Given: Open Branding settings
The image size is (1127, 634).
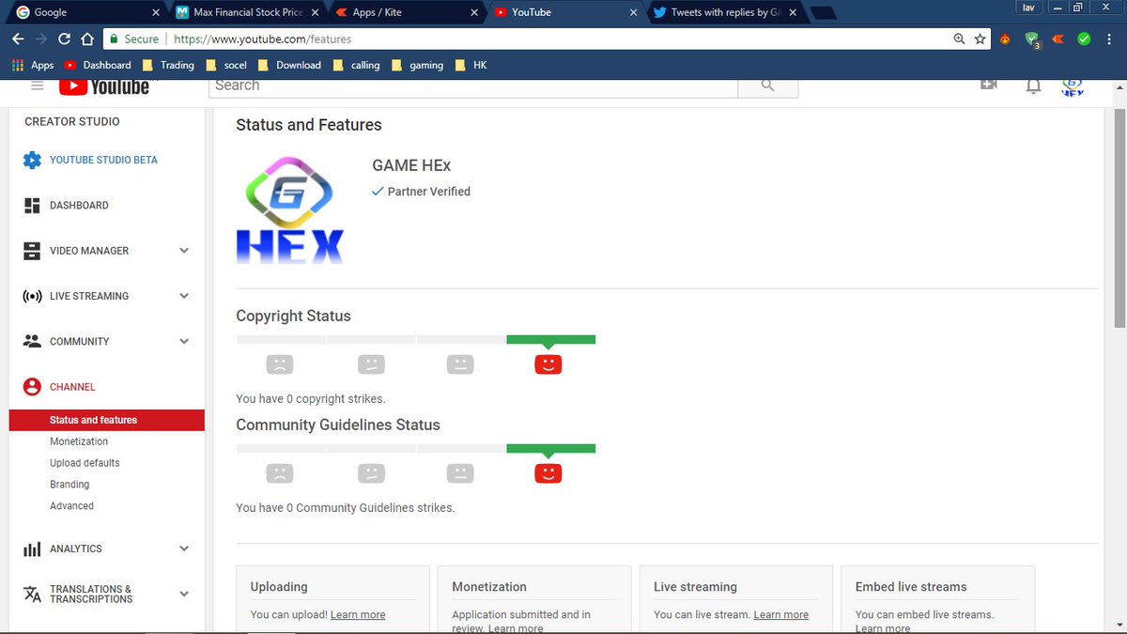Looking at the screenshot, I should pos(69,485).
